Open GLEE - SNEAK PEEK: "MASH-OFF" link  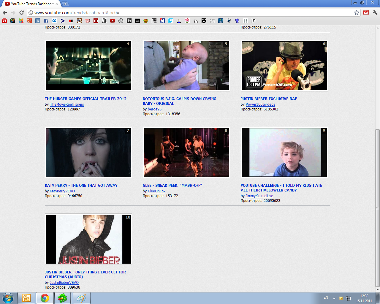tap(172, 186)
